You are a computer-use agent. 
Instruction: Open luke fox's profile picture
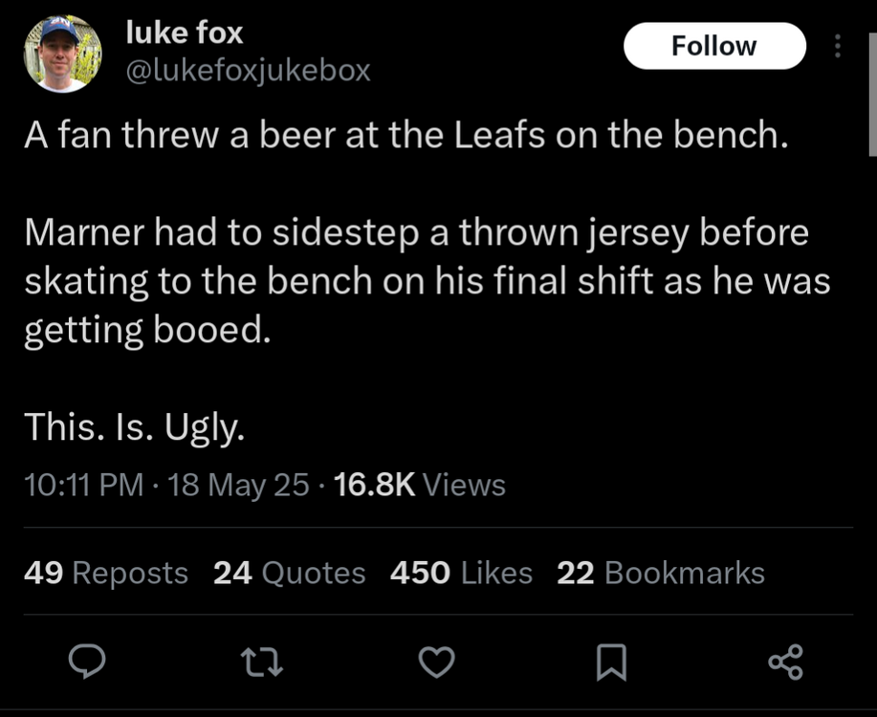coord(63,54)
